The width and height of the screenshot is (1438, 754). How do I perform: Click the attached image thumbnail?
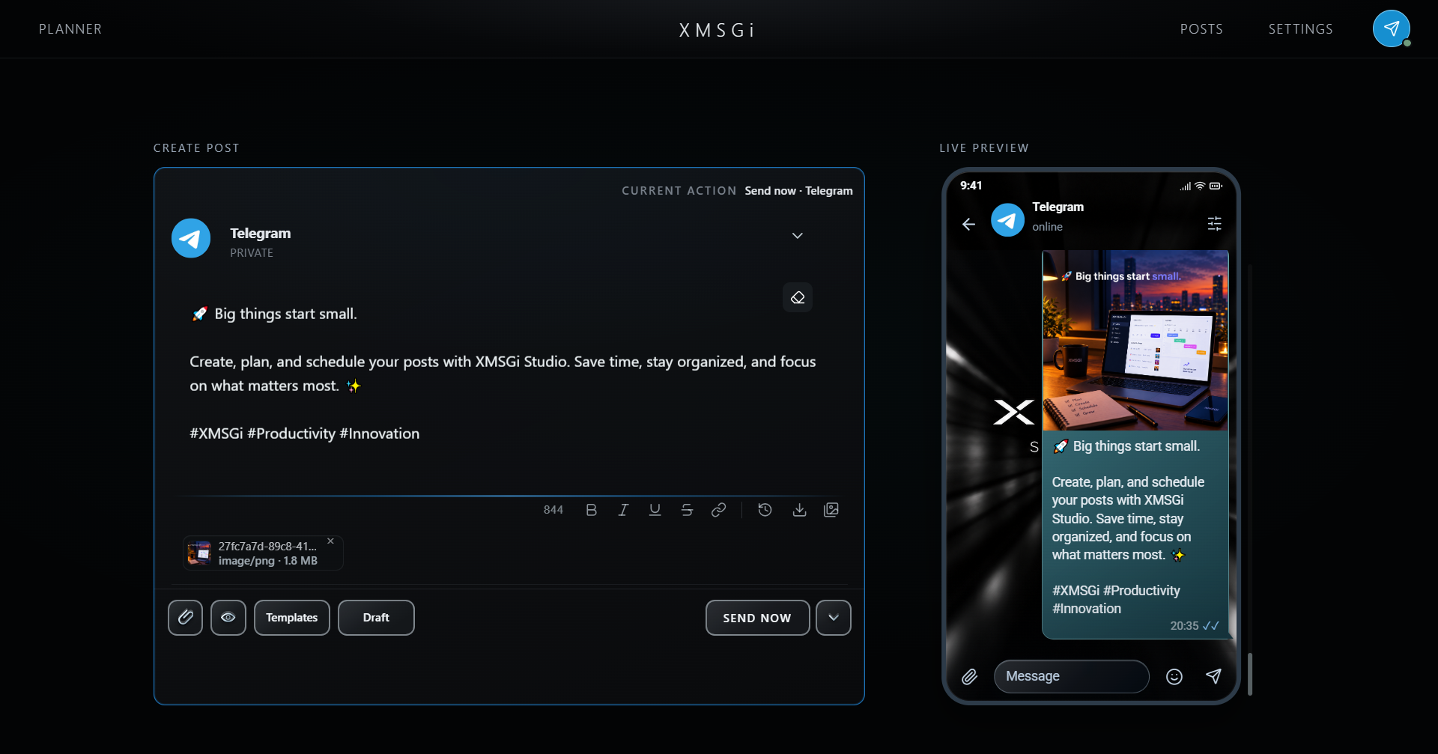[x=199, y=553]
